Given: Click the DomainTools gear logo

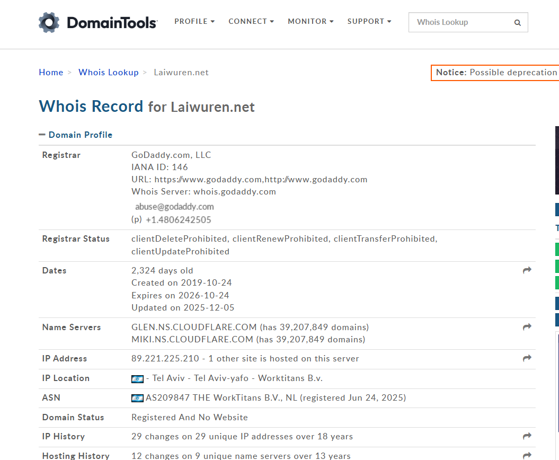Looking at the screenshot, I should 49,22.
